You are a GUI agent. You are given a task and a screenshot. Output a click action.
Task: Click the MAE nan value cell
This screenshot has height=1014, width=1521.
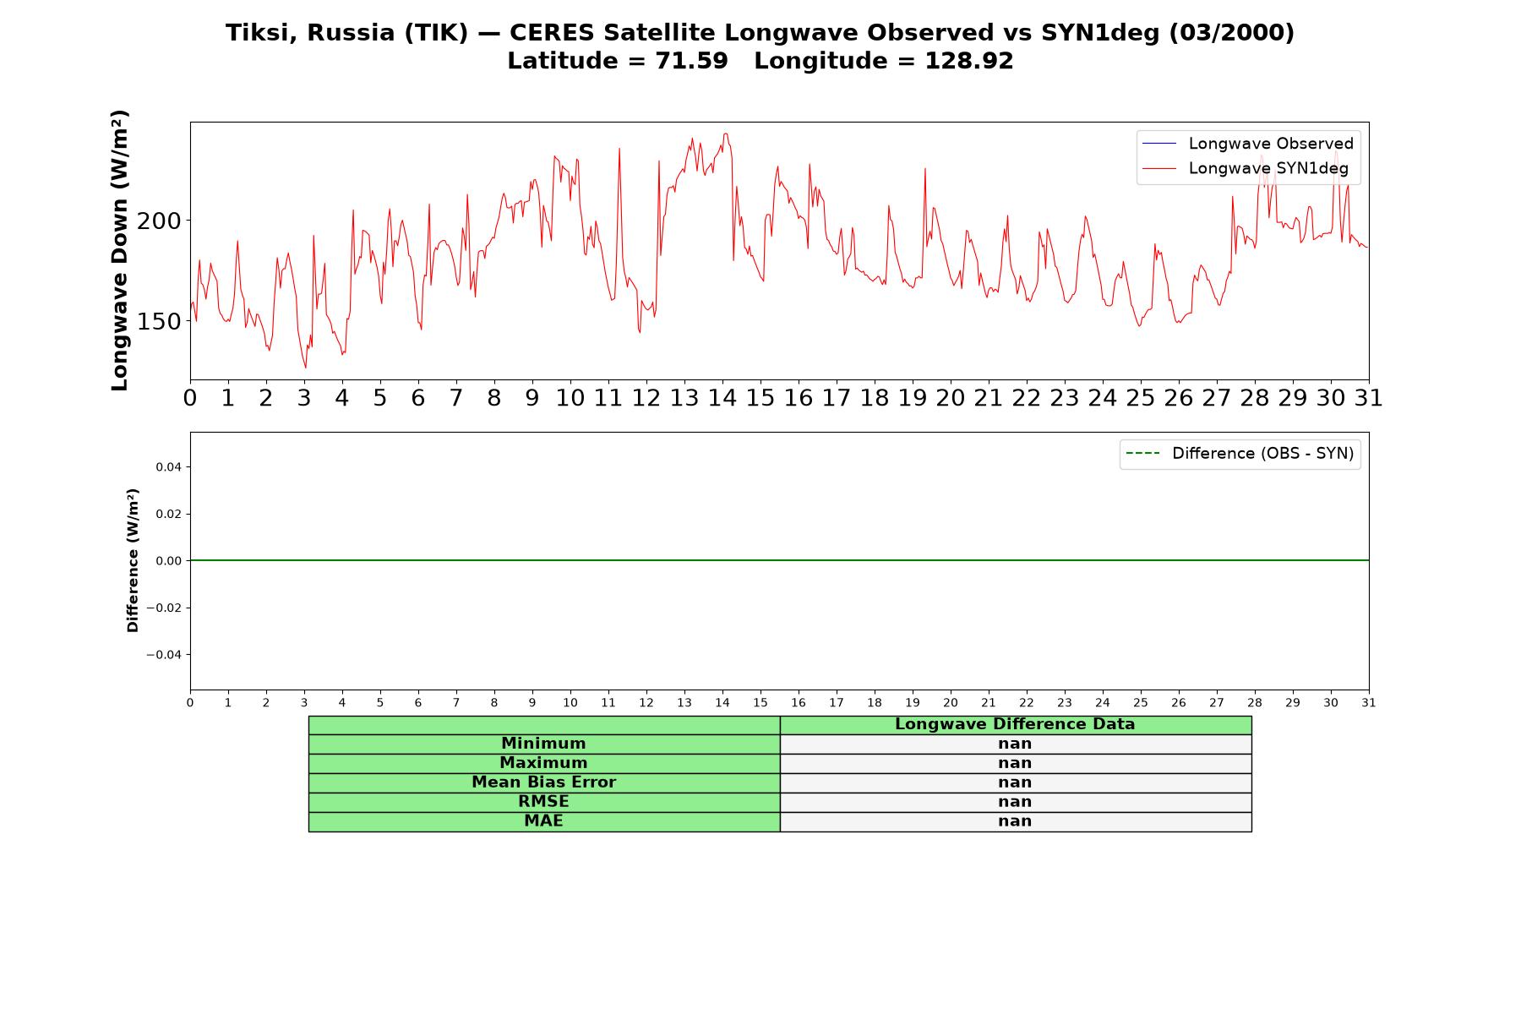[1015, 821]
